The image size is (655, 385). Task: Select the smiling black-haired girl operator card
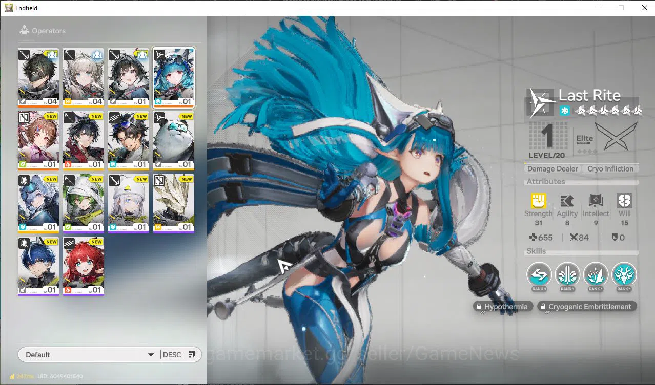pos(129,78)
